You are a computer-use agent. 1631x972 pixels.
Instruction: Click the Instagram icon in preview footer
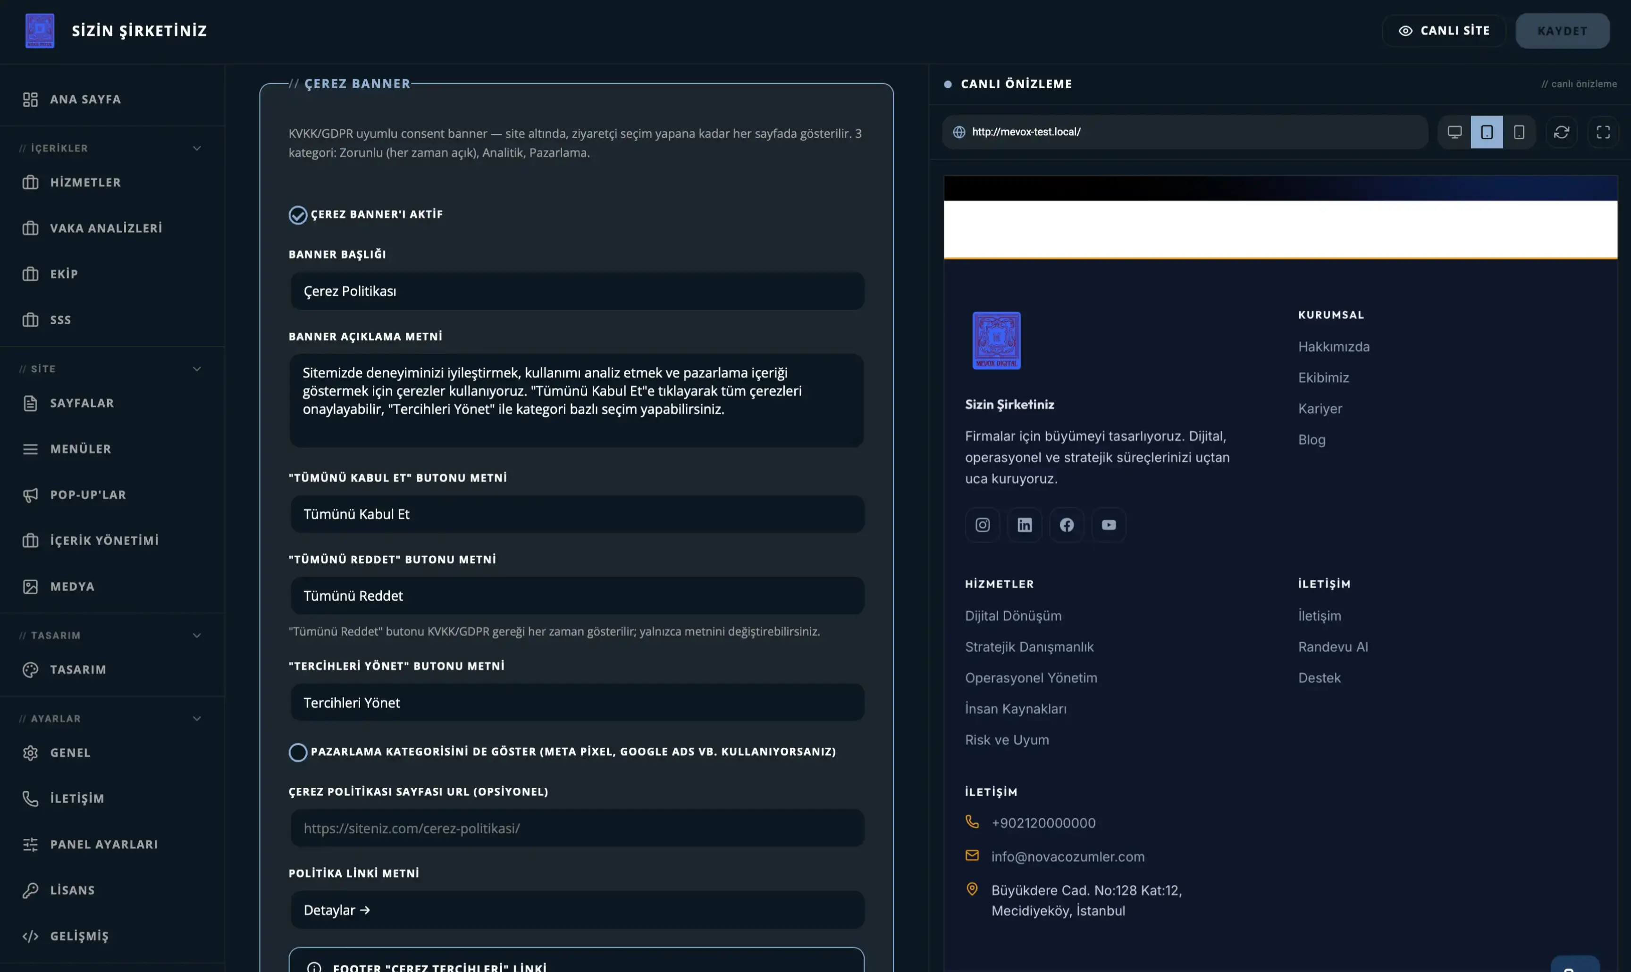(983, 525)
